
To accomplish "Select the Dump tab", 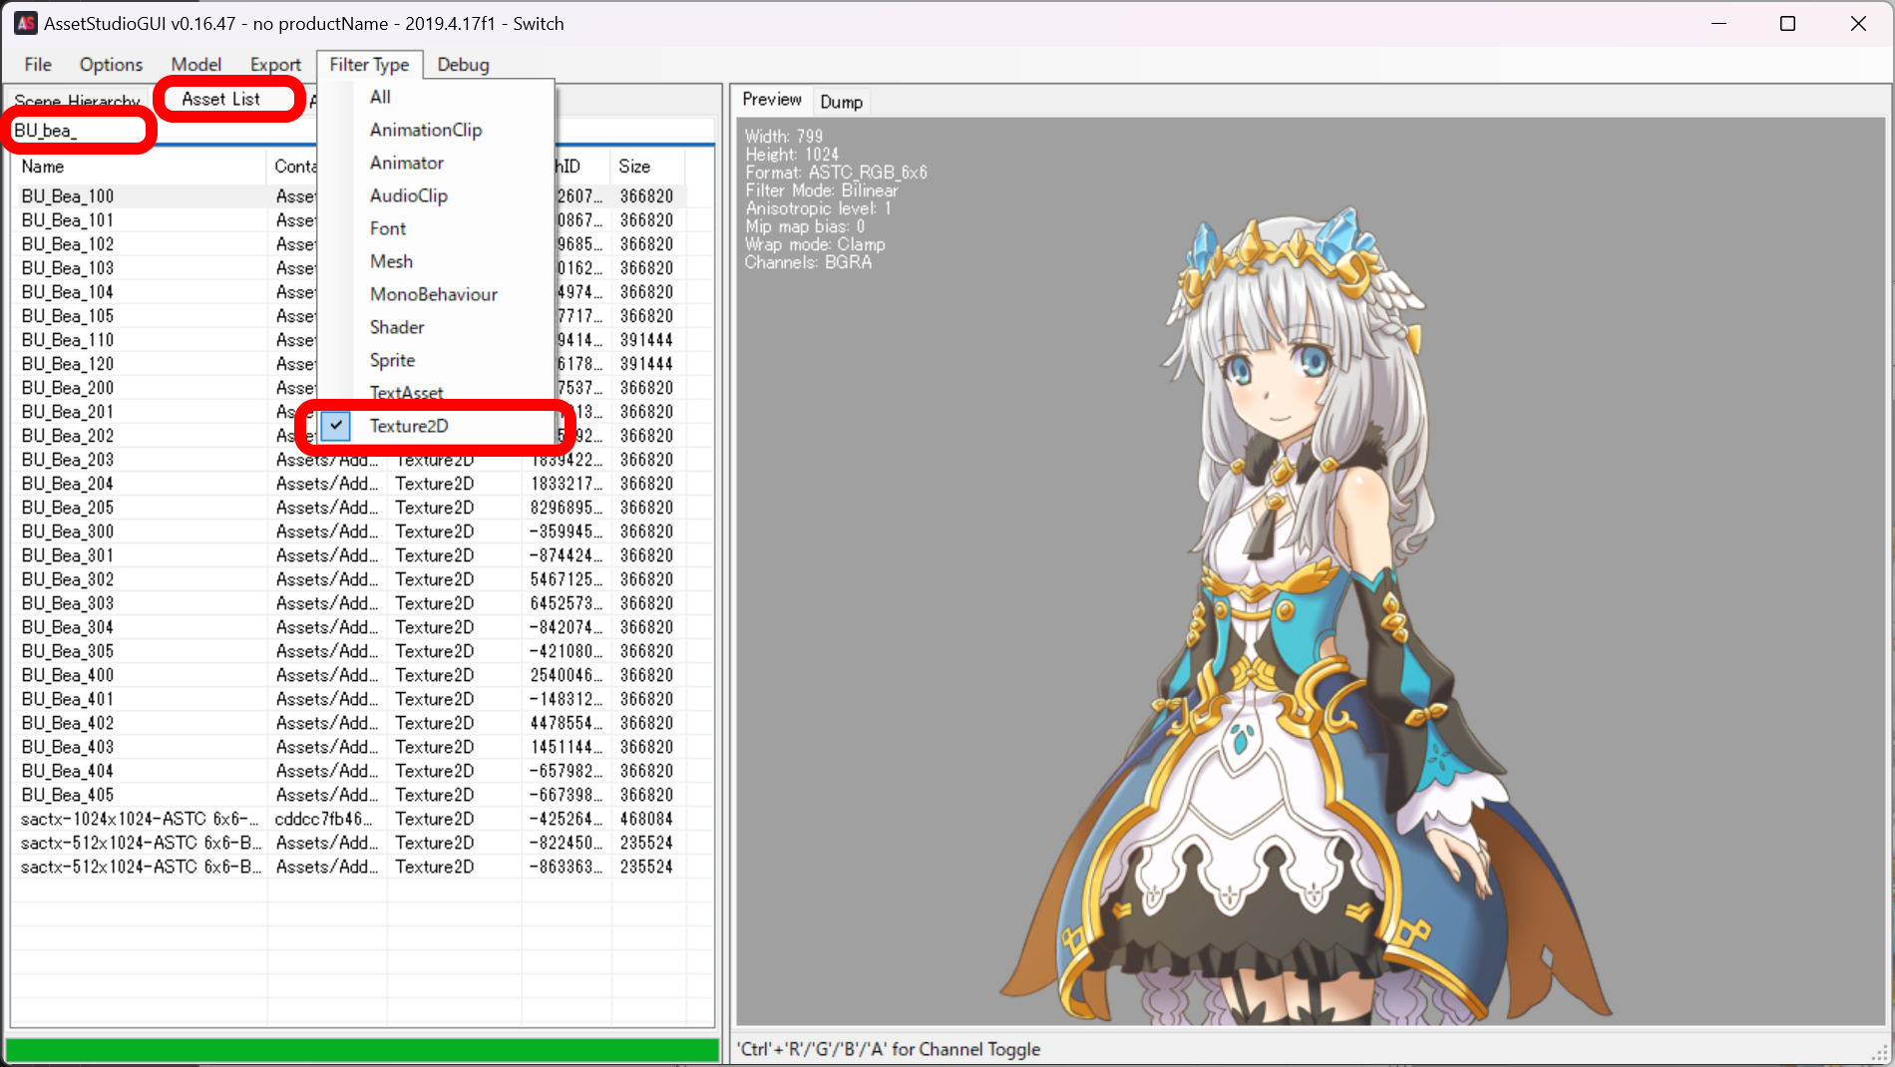I will point(841,102).
